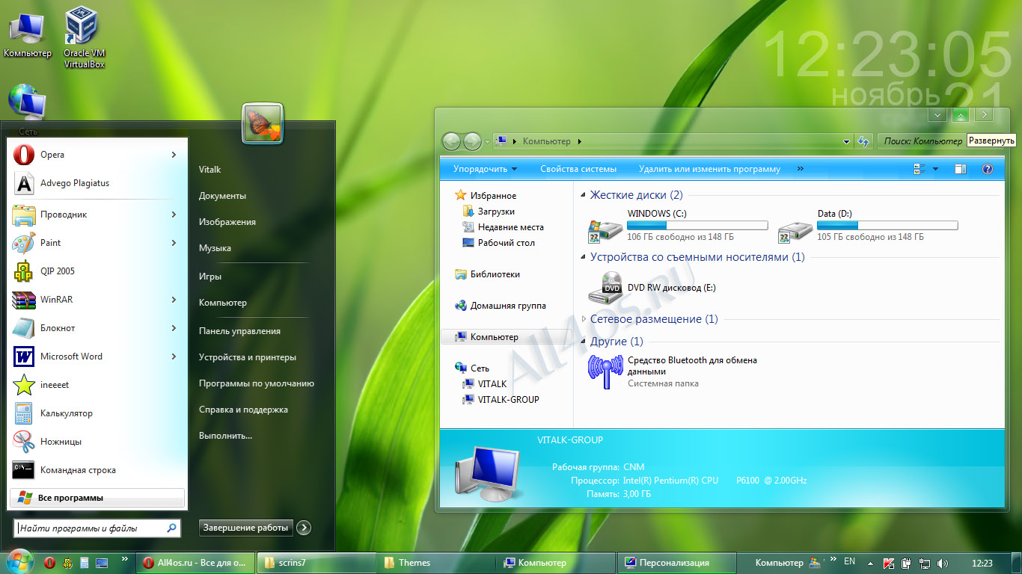
Task: Click the Windows Start orb
Action: 19,561
